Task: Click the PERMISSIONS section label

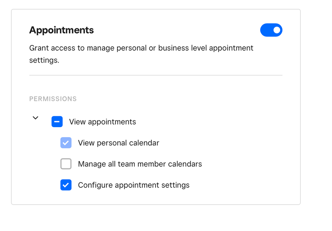Action: click(53, 99)
